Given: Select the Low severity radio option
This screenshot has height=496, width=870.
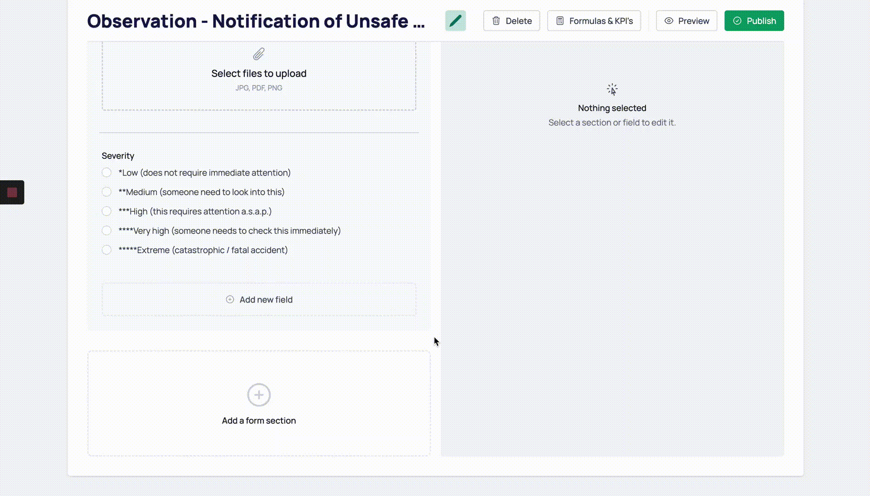Looking at the screenshot, I should tap(107, 173).
